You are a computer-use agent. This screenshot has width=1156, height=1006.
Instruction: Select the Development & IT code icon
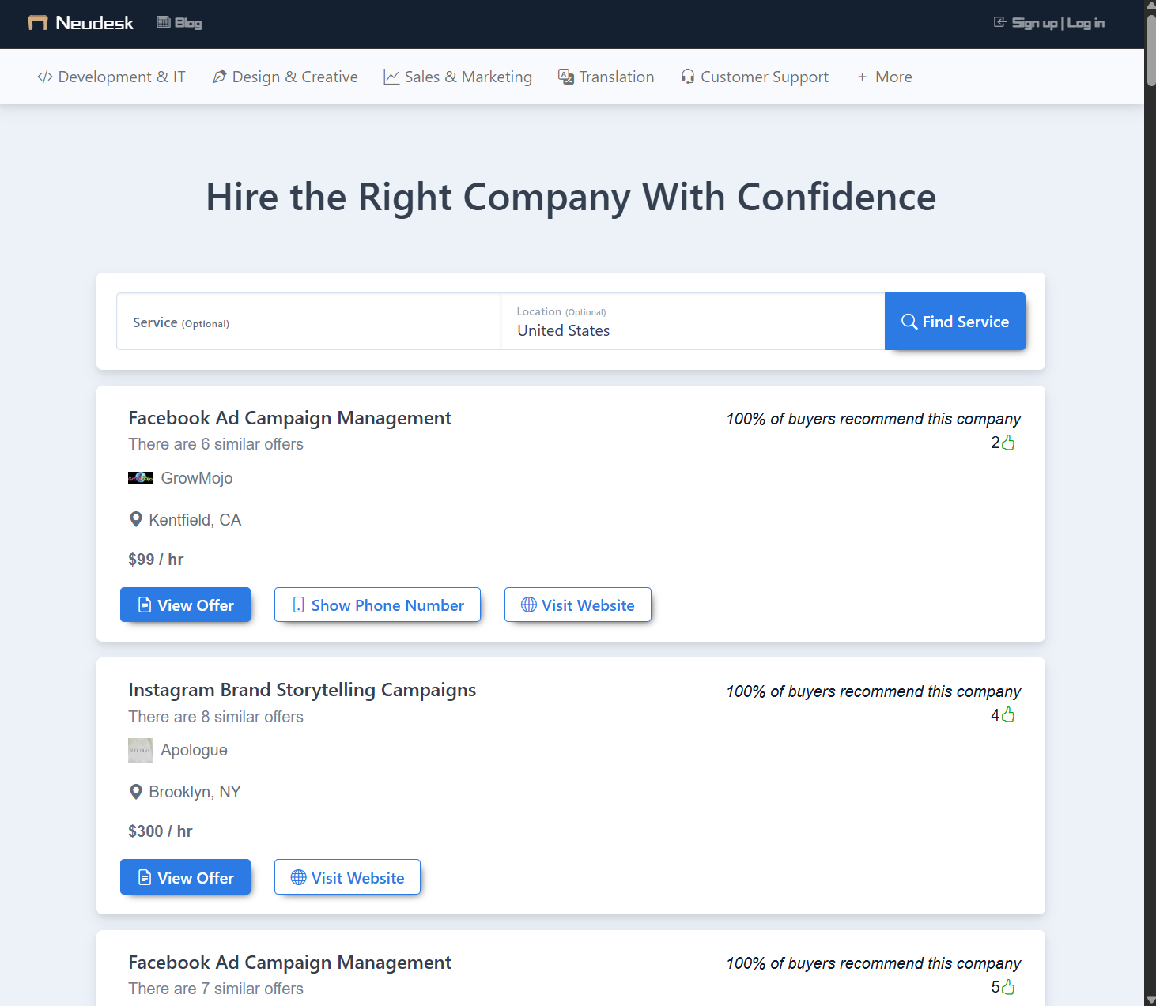click(x=45, y=76)
